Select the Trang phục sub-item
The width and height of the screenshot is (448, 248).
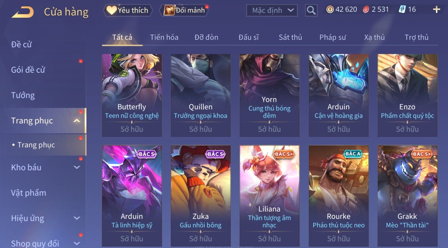click(x=36, y=145)
